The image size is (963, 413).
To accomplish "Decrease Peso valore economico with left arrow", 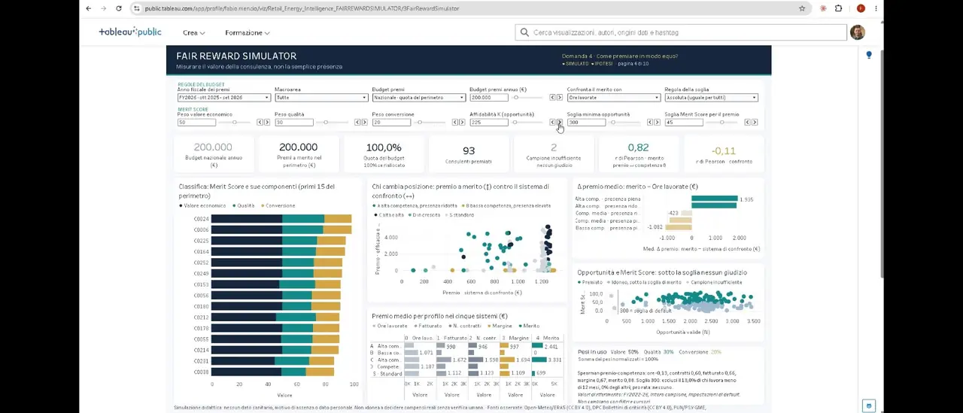I will click(260, 123).
